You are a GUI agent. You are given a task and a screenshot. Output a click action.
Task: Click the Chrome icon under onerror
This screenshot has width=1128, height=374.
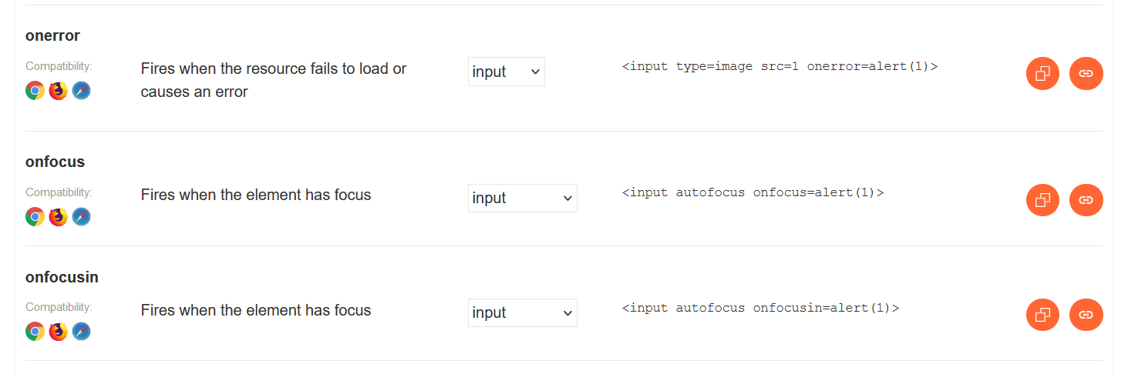coord(35,91)
